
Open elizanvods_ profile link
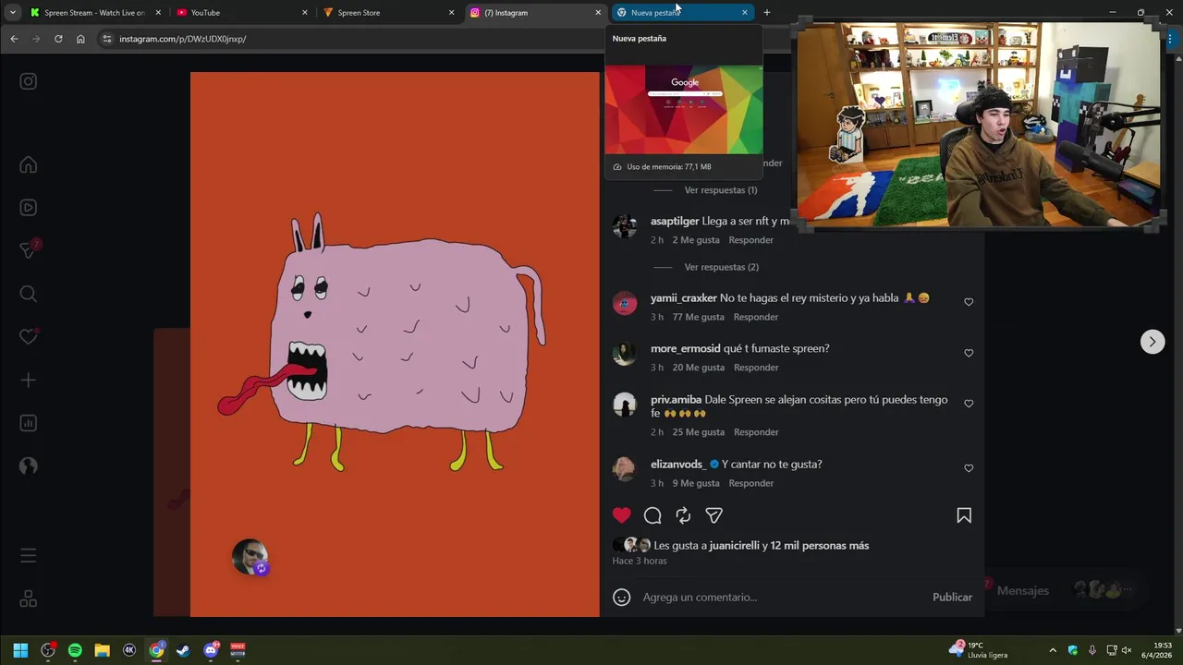tap(678, 465)
